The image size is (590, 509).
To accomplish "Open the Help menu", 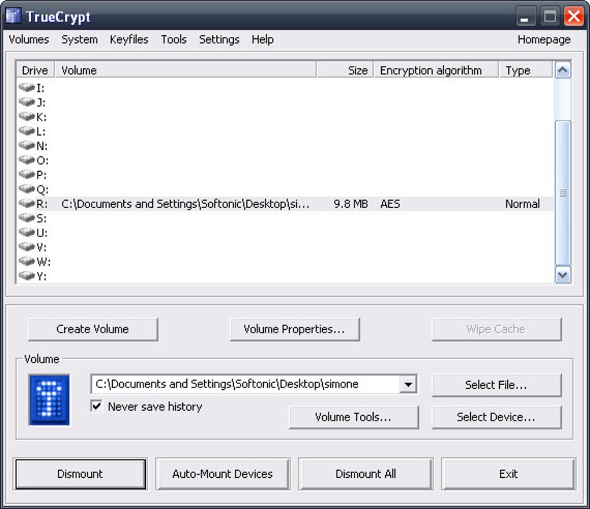I will pyautogui.click(x=263, y=39).
